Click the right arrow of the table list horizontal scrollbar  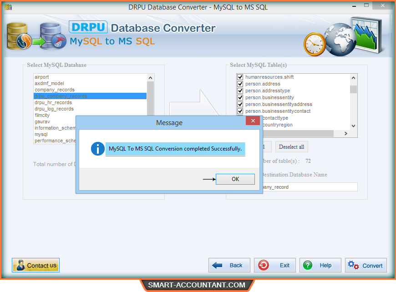tap(346, 134)
